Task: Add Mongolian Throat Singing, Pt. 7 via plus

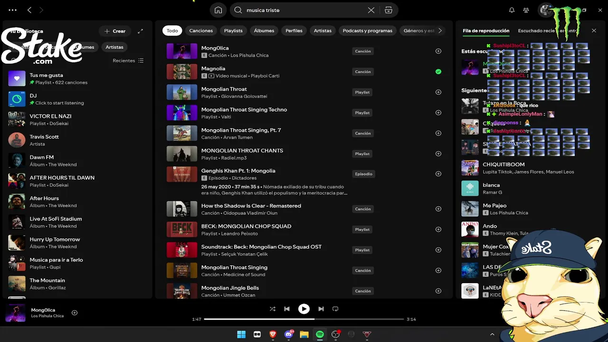Action: coord(438,133)
